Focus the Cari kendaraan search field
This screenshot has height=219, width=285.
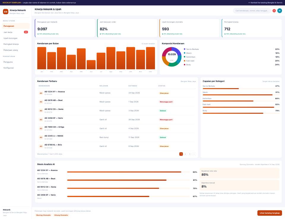(252, 11)
